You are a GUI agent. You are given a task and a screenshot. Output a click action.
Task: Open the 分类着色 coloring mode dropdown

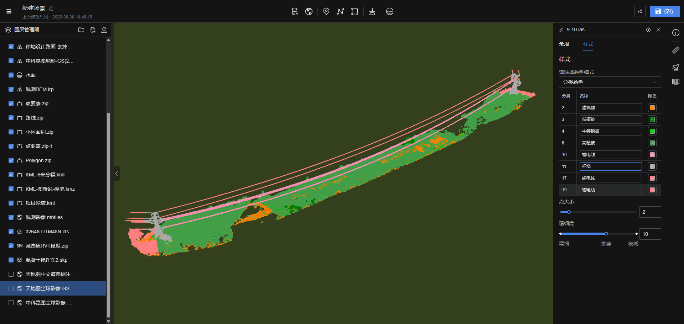click(610, 82)
